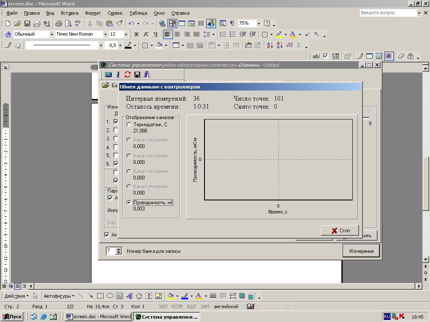Screen dimensions: 430x322
Task: Toggle Bold formatting Ж
Action: click(136, 34)
